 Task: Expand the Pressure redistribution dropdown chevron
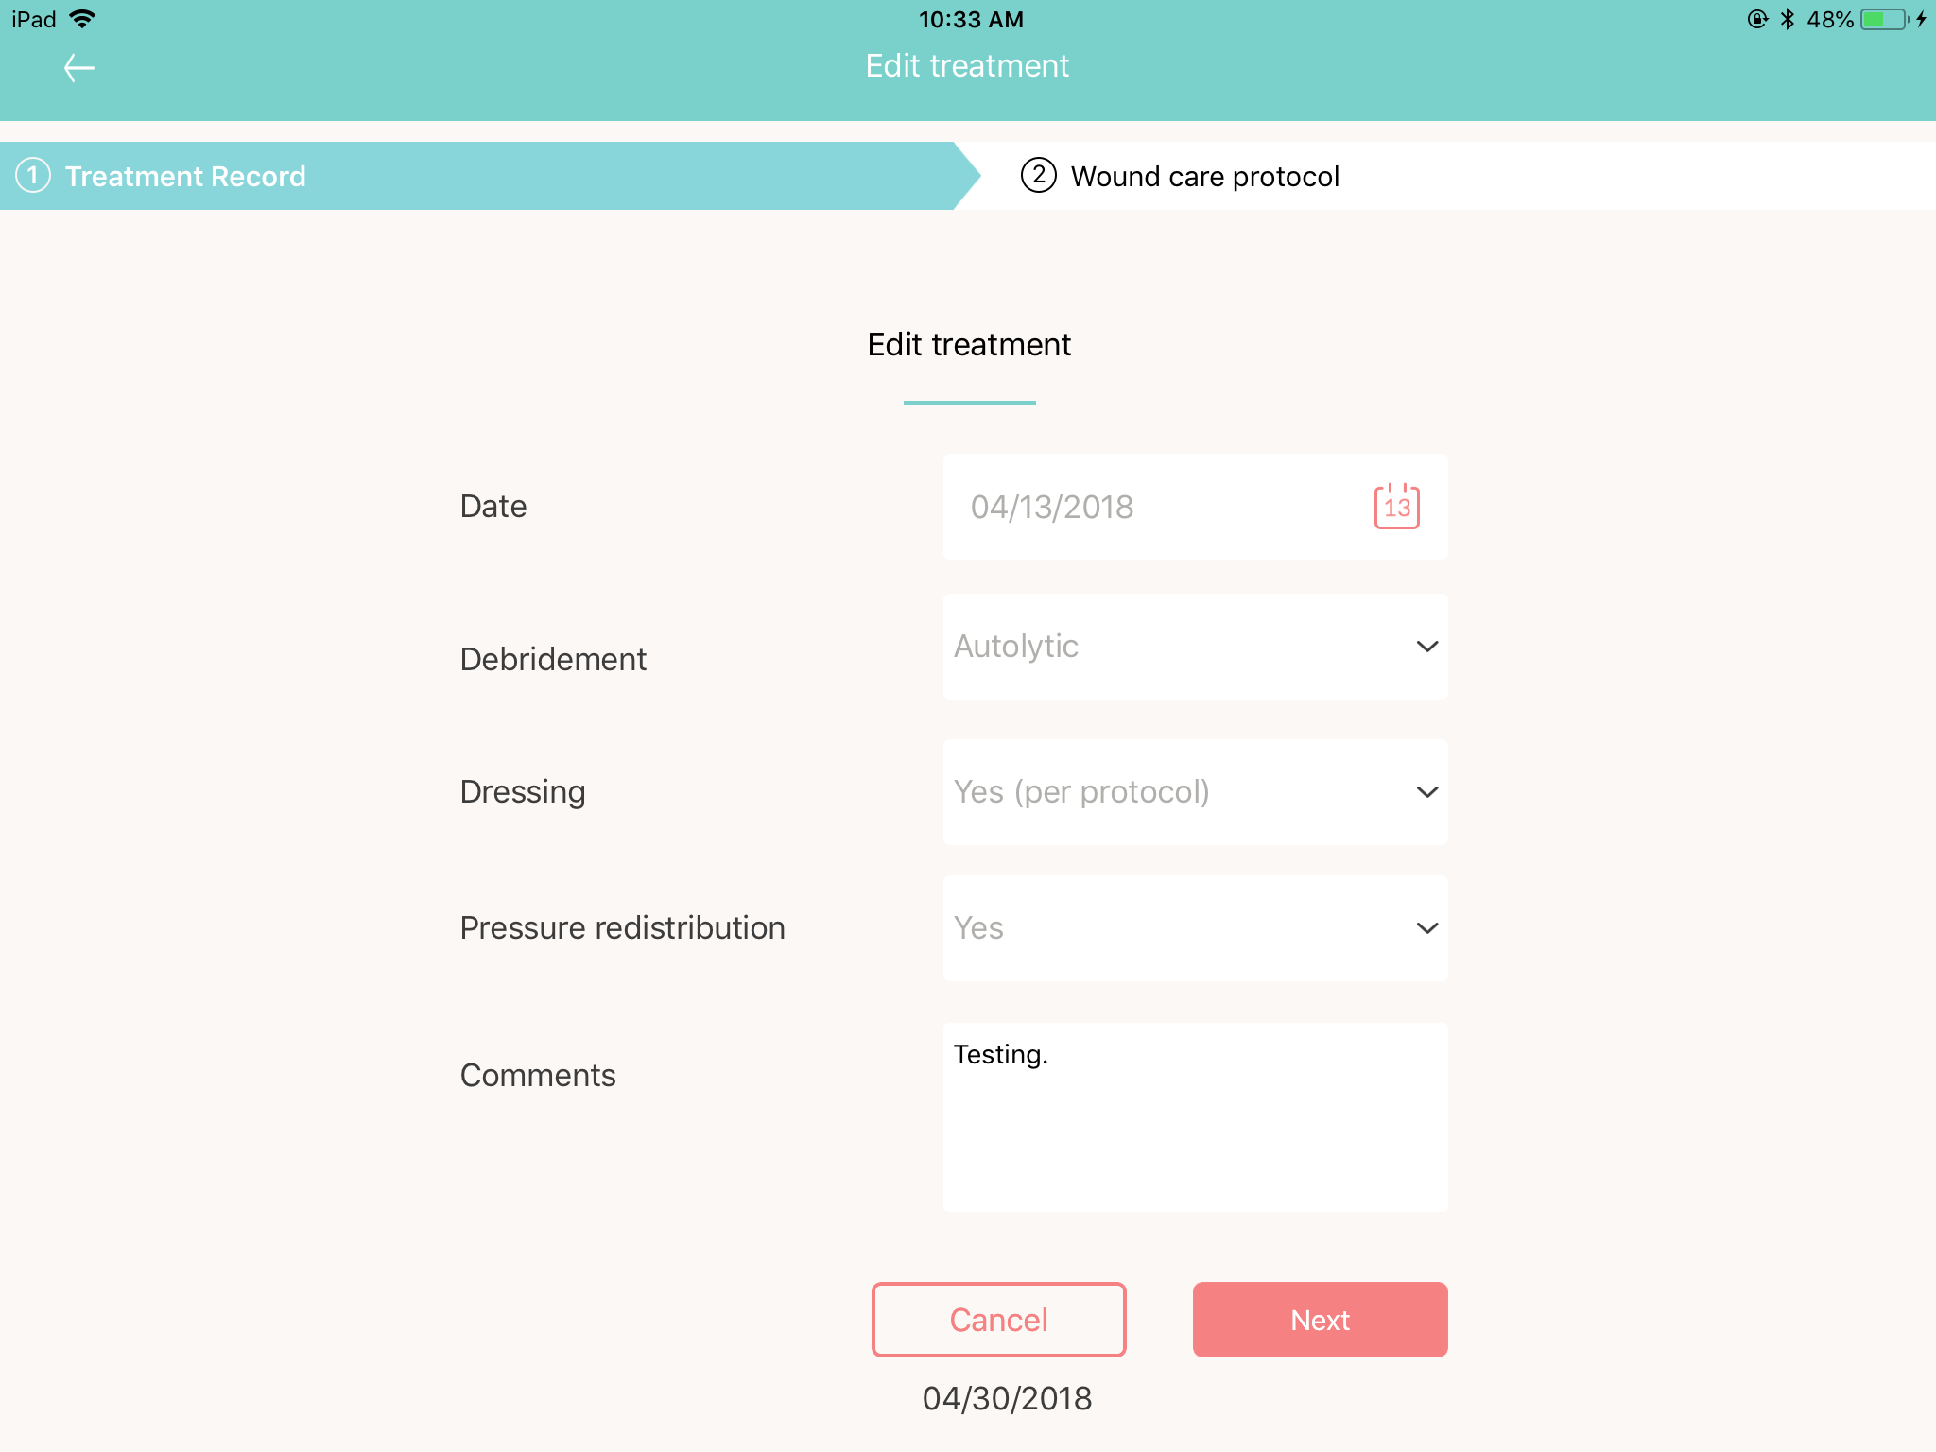pyautogui.click(x=1426, y=928)
